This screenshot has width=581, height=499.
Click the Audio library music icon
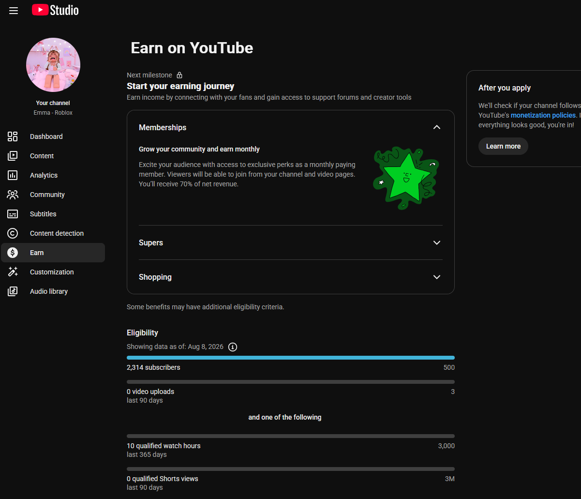[x=13, y=291]
